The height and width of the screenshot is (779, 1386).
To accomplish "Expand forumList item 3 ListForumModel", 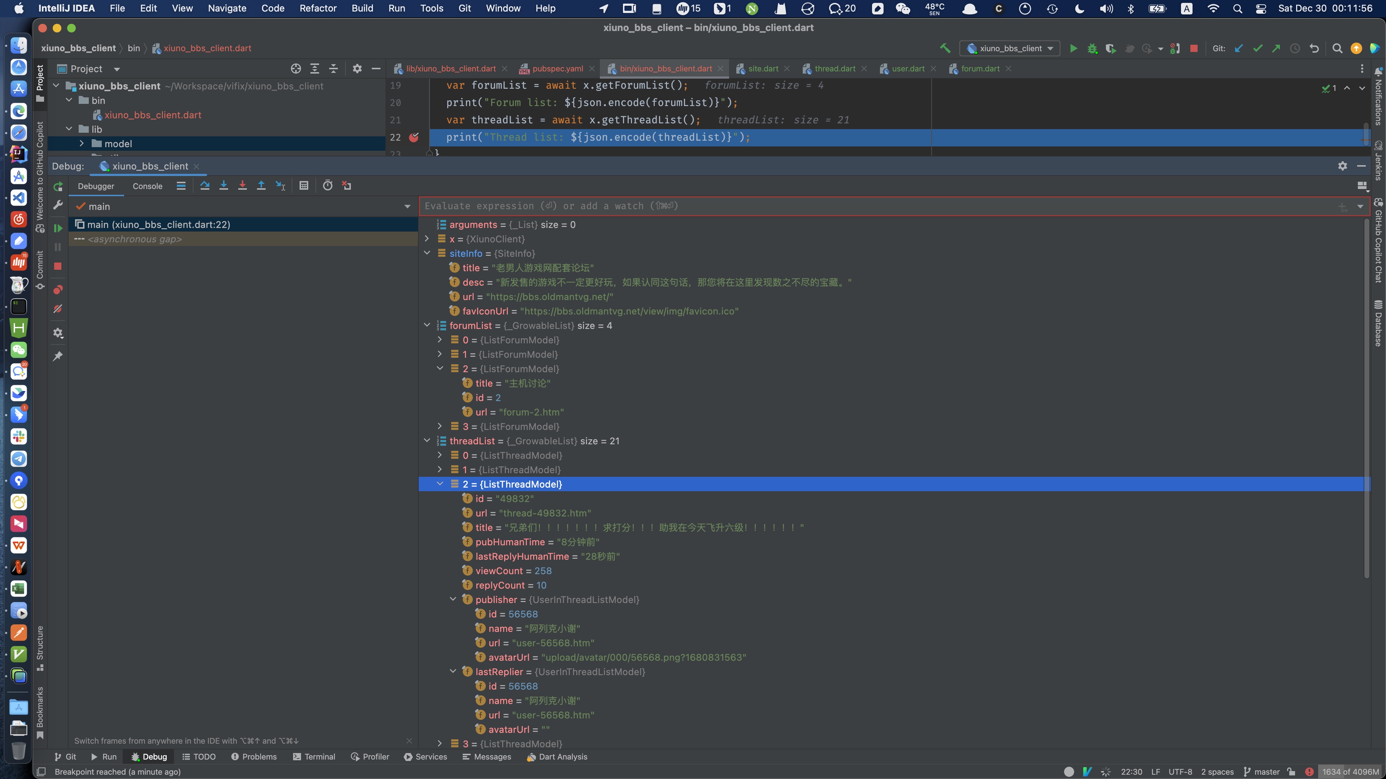I will pyautogui.click(x=440, y=426).
